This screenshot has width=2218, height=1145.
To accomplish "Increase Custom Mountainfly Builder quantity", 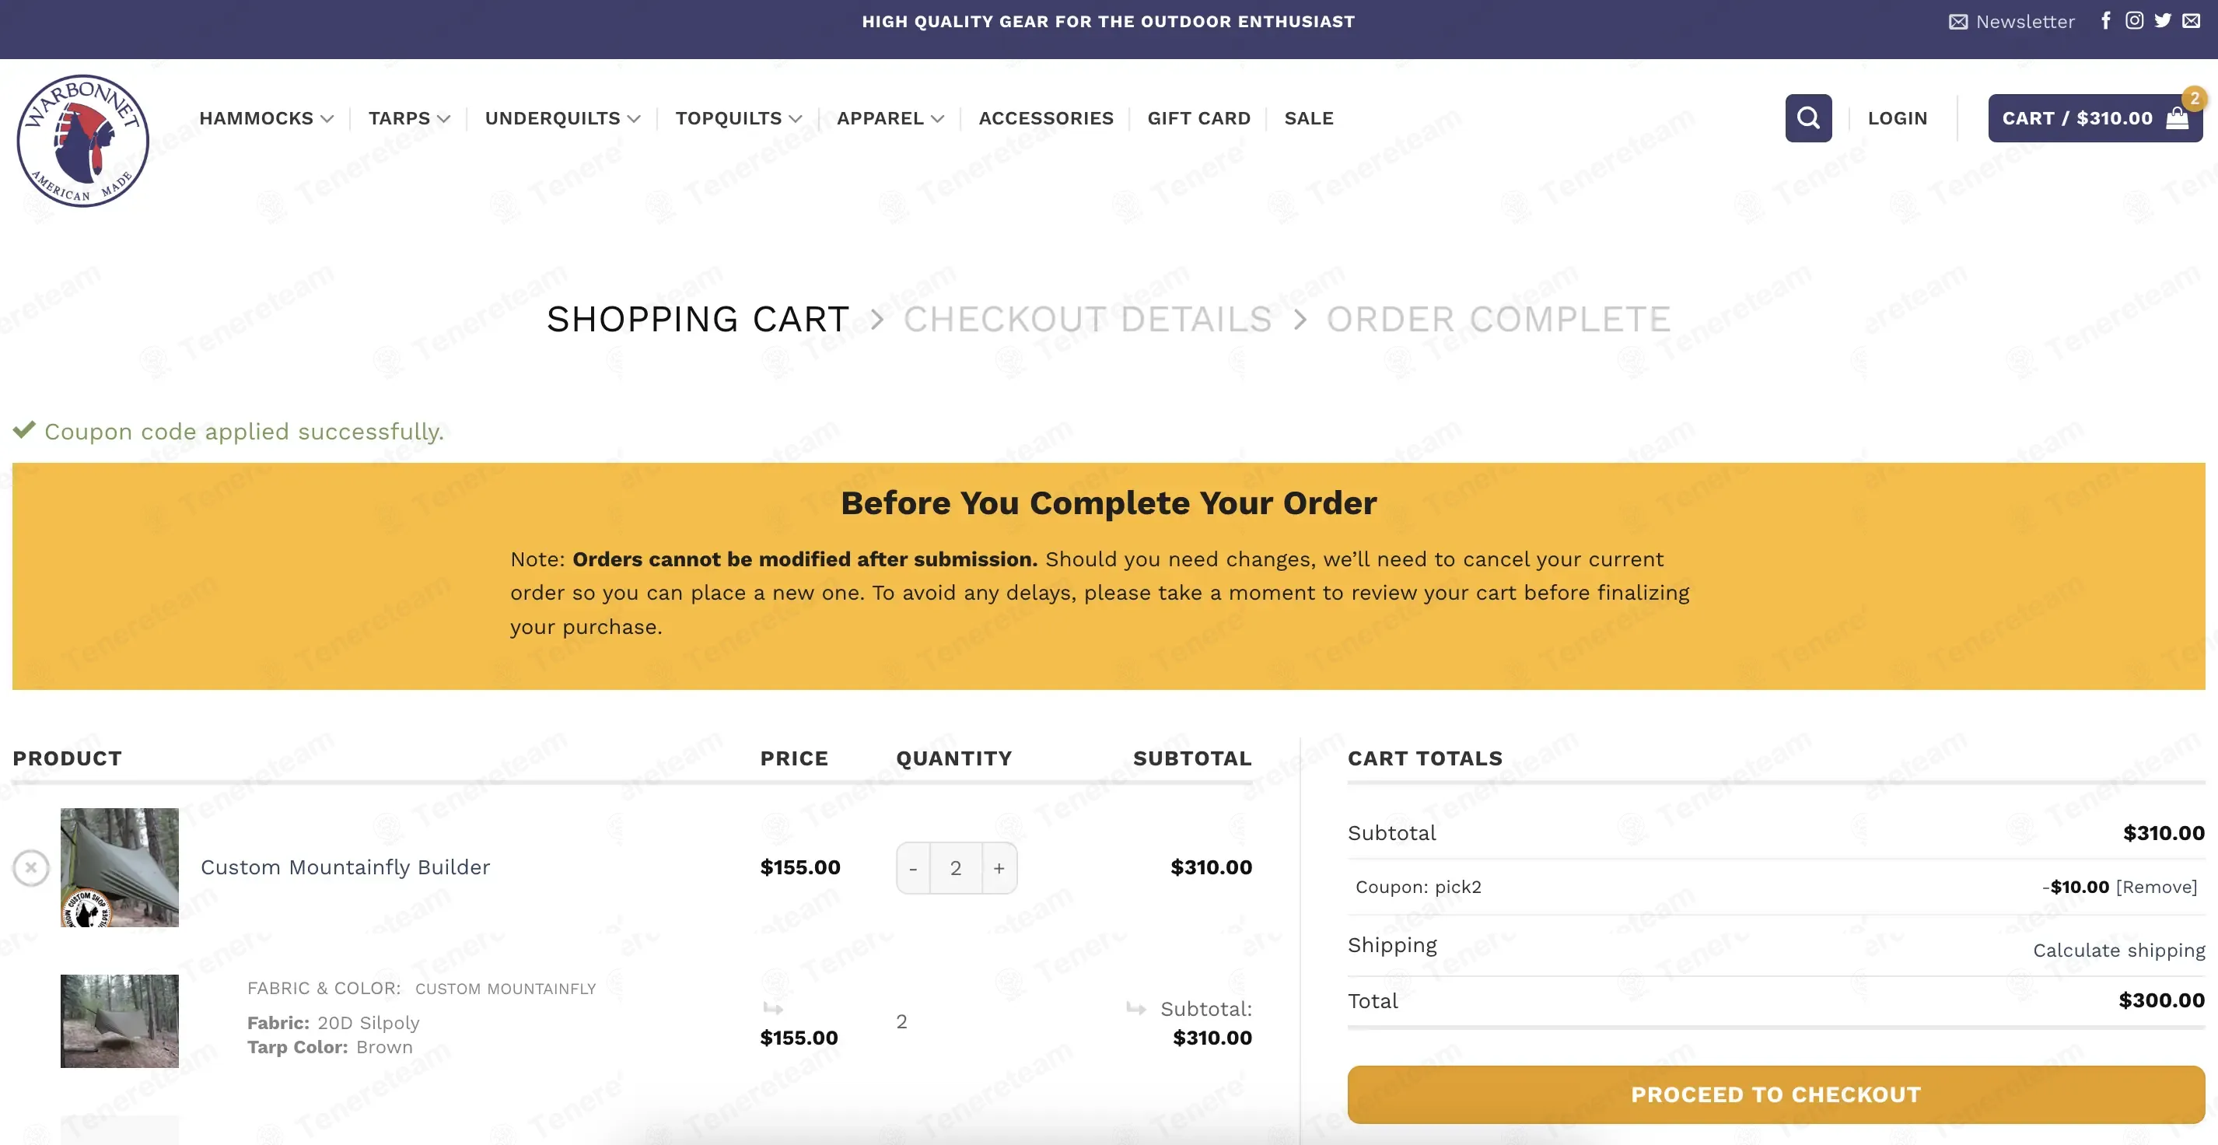I will click(999, 868).
